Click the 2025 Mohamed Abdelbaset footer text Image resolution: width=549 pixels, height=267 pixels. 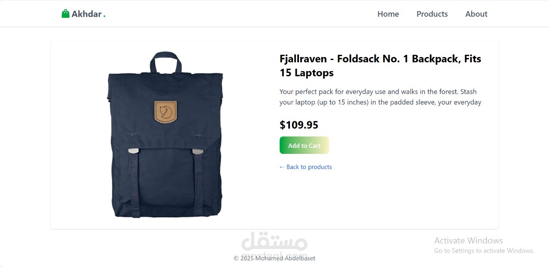(274, 258)
